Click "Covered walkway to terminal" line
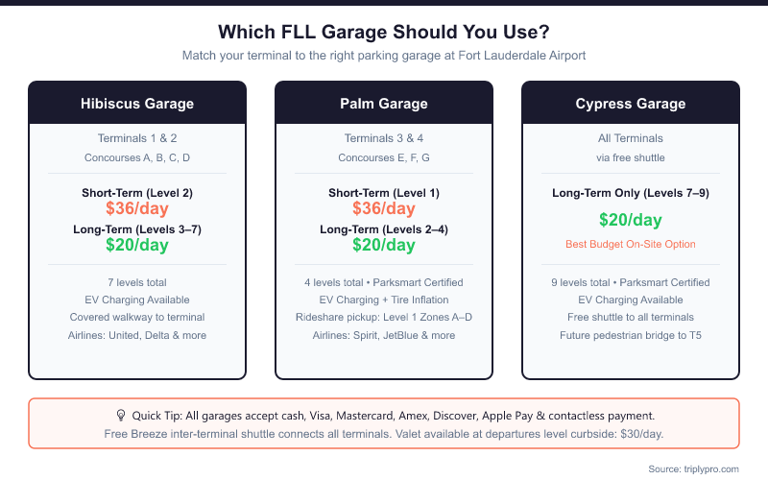The width and height of the screenshot is (768, 480). [x=137, y=318]
